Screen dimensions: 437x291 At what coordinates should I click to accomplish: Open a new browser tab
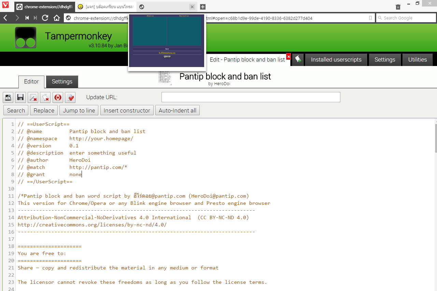(x=202, y=7)
